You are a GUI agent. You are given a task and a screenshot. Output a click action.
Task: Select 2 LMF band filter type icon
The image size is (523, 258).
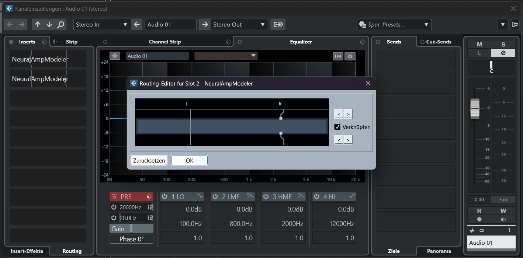click(x=251, y=196)
